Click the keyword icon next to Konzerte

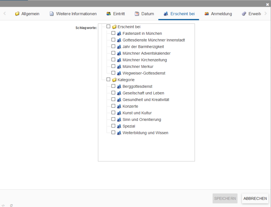(x=119, y=106)
